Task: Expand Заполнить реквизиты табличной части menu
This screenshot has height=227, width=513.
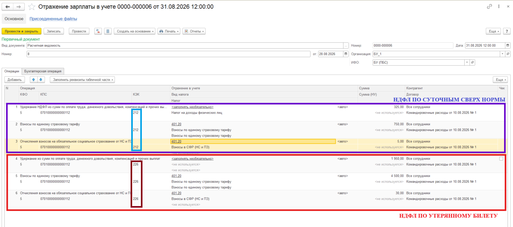Action: [x=82, y=80]
